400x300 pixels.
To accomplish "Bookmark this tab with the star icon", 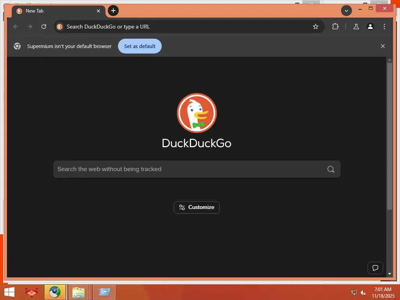I will click(x=316, y=27).
